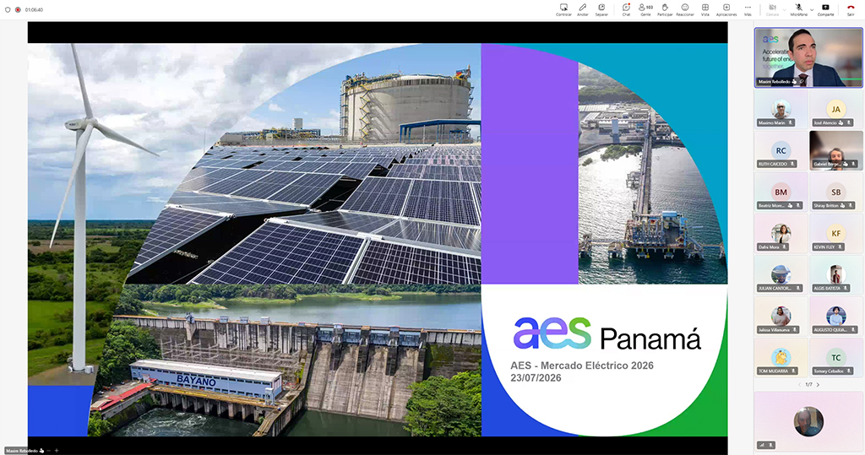Click the shield security icon at top-left
Viewport: 865px width, 455px height.
click(x=8, y=9)
